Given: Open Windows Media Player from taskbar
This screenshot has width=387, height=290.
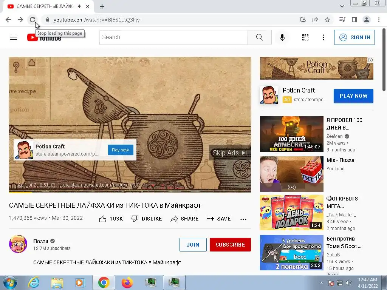Looking at the screenshot, I should coord(80,282).
